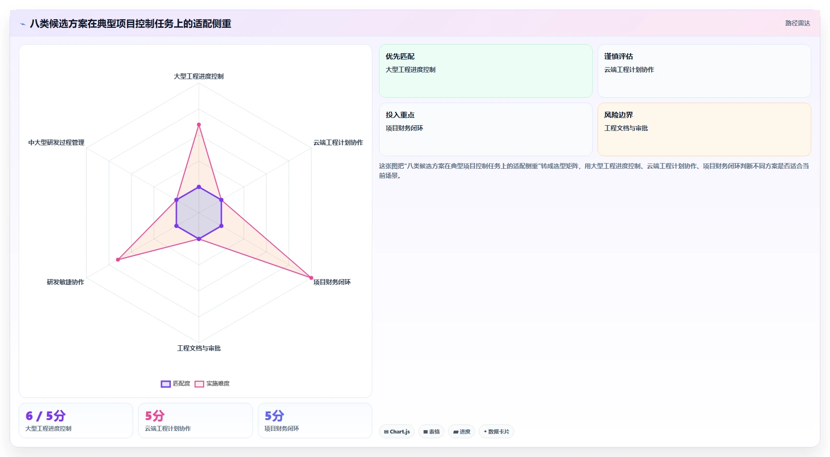Click the pink 实施难度 legend swatch
Image resolution: width=830 pixels, height=457 pixels.
click(199, 384)
